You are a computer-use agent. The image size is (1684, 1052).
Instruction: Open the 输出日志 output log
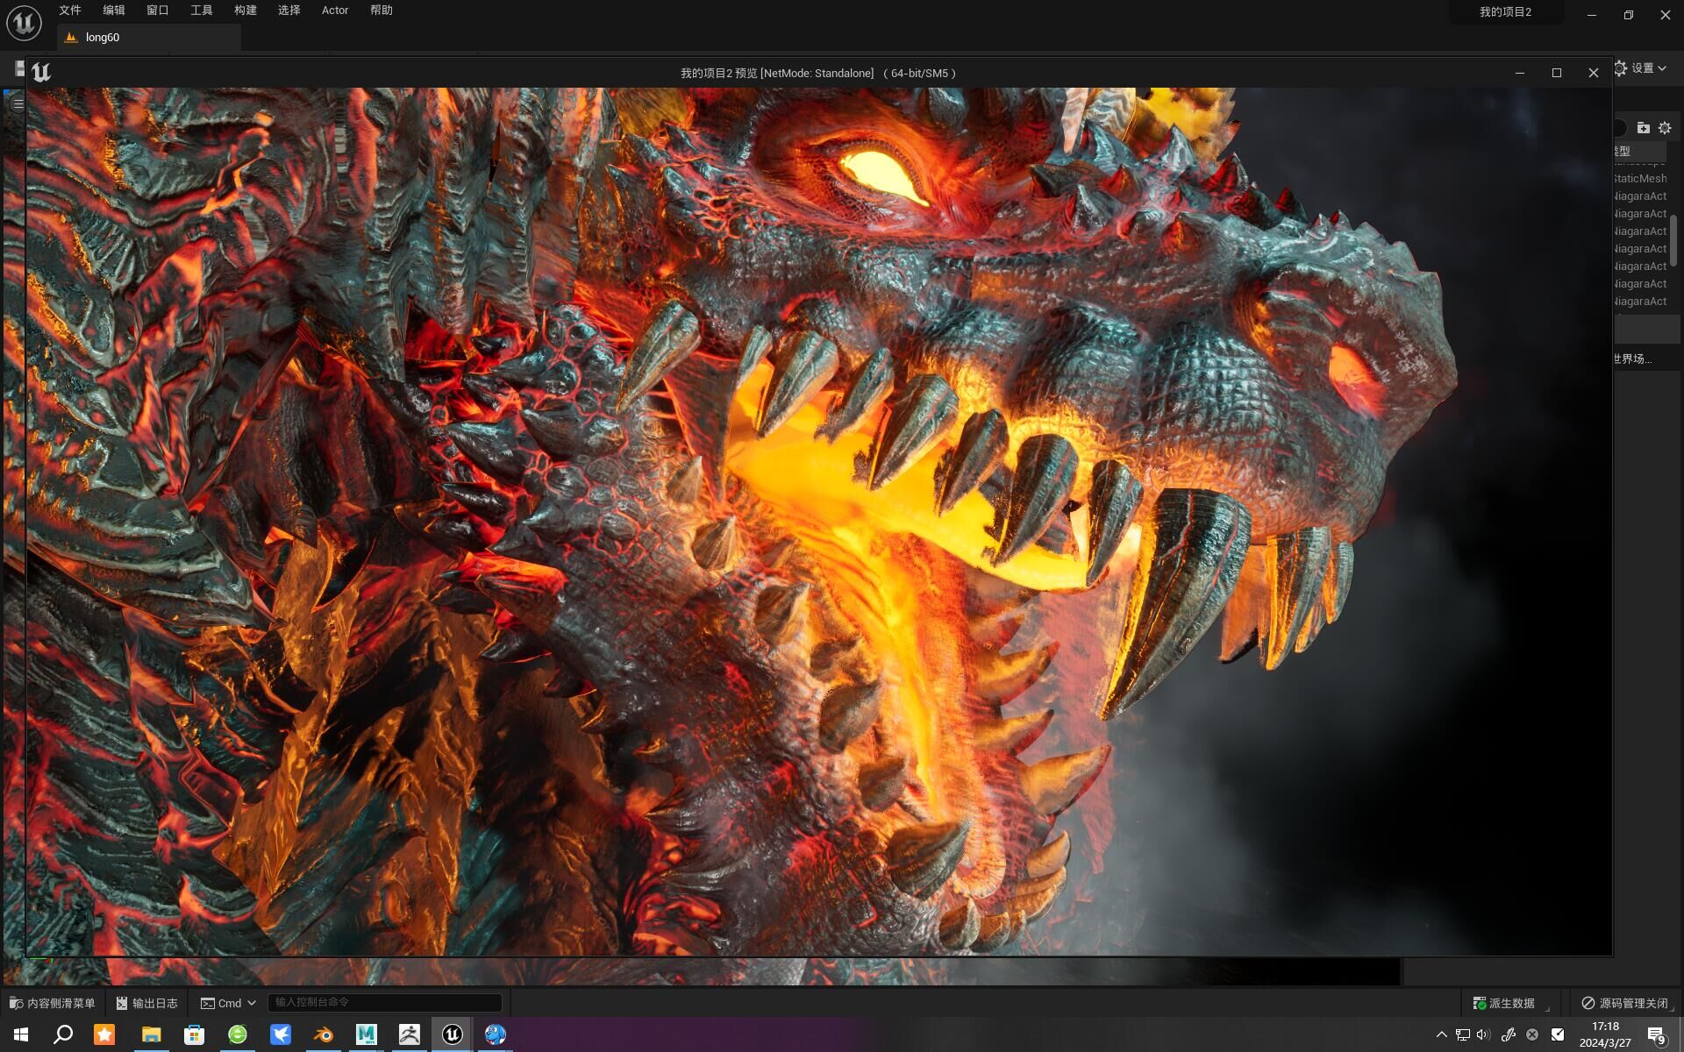point(146,1003)
